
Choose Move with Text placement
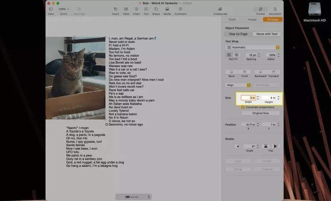pos(267,34)
